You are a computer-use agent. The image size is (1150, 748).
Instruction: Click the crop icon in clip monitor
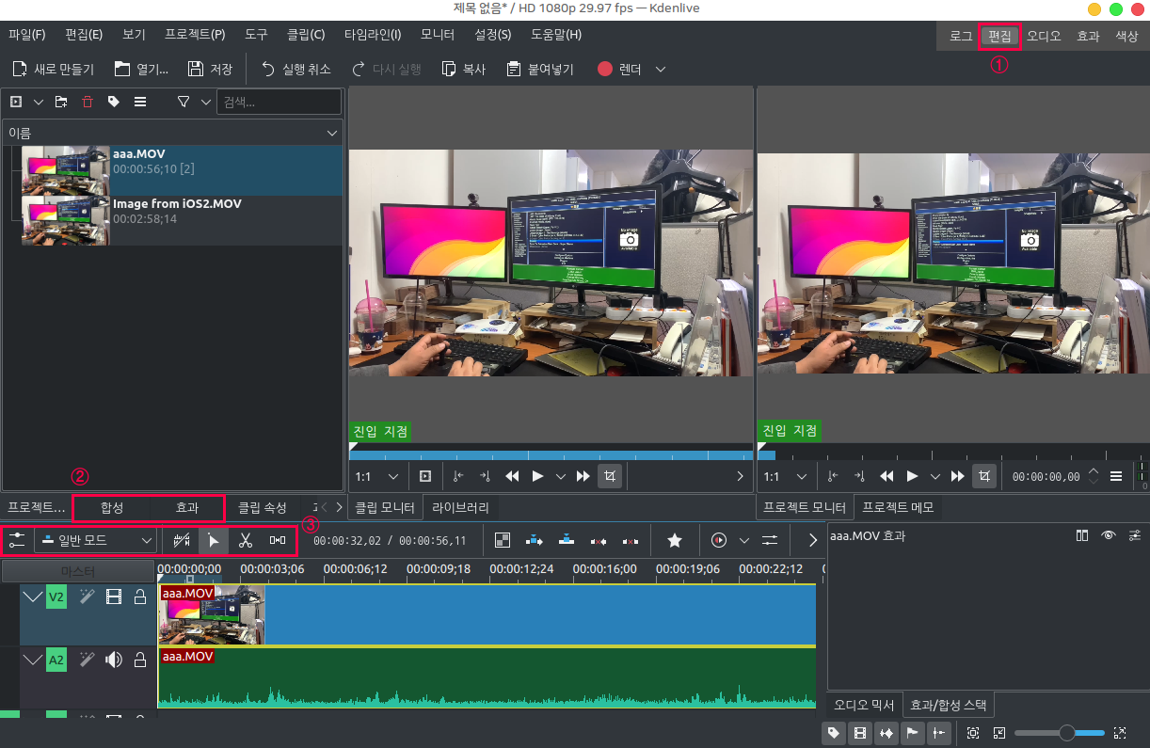[x=610, y=476]
